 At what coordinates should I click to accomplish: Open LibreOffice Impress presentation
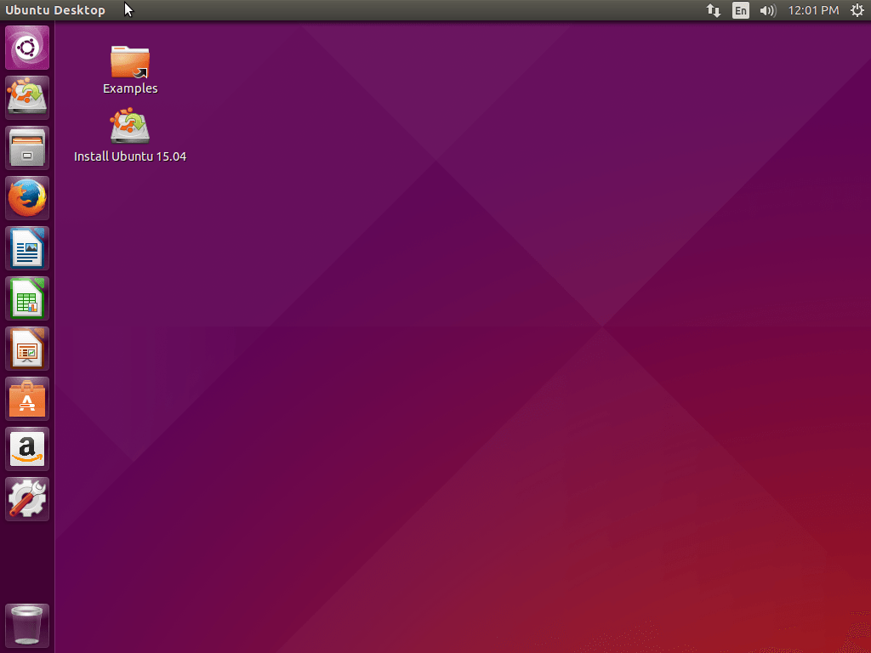(x=27, y=349)
